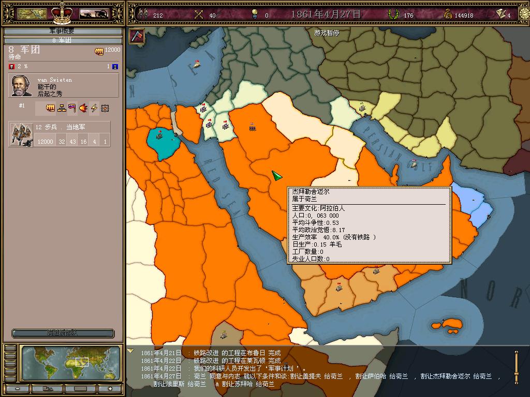530x397 pixels.
Task: Click the crown emblem in the header
Action: pos(62,13)
